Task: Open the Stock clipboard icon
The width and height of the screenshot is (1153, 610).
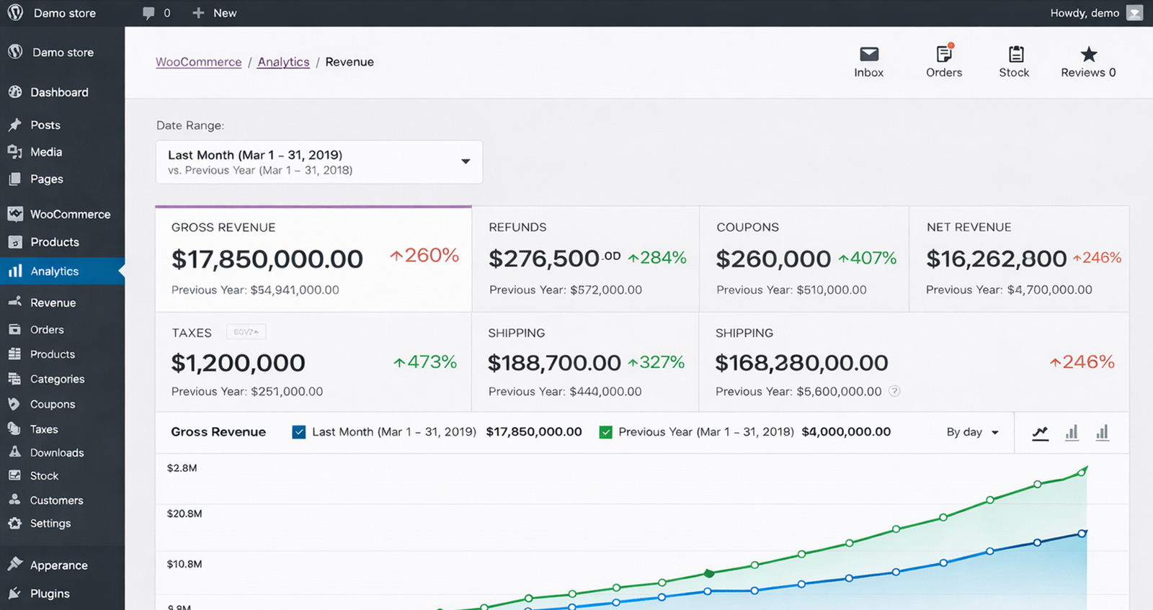Action: 1015,55
